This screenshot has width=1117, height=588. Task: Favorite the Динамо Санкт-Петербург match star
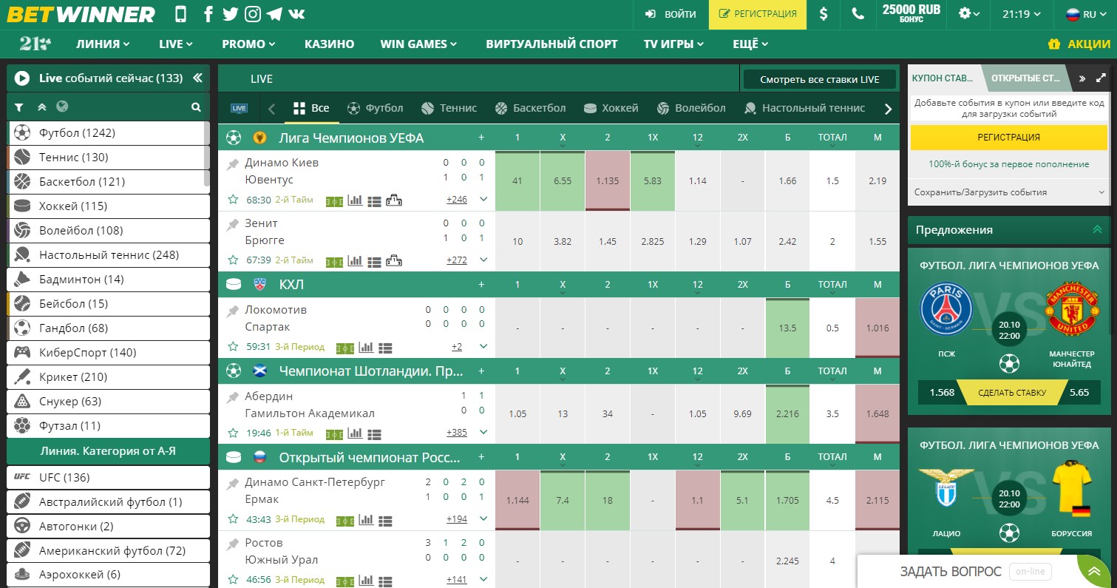(233, 519)
